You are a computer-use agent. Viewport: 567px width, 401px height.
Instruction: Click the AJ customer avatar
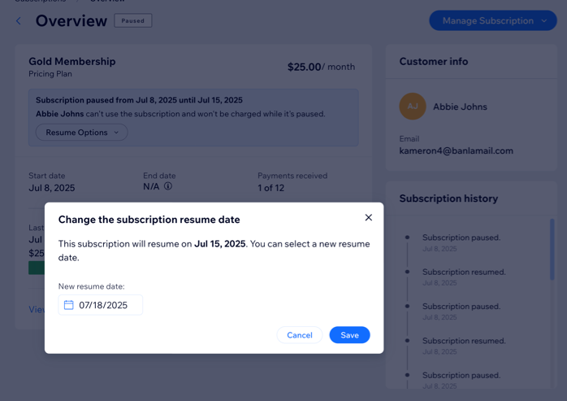[413, 107]
